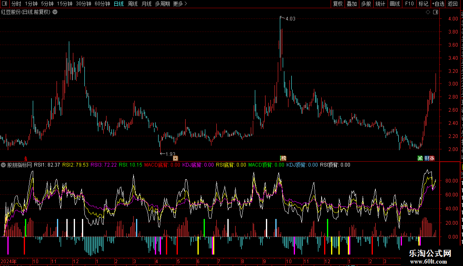Screen dimensions: 463x266
Task: Click the 4.00 price axis label
Action: (453, 18)
